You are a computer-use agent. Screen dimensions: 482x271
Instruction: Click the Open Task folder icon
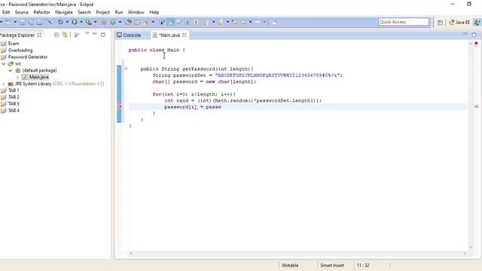coord(137,22)
